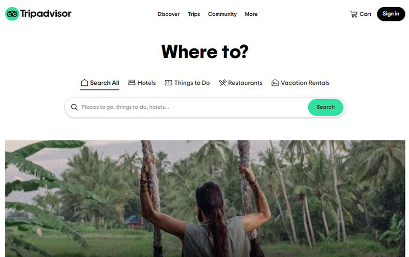Click the Tripadvisor wordmark text
The image size is (409, 257).
46,14
